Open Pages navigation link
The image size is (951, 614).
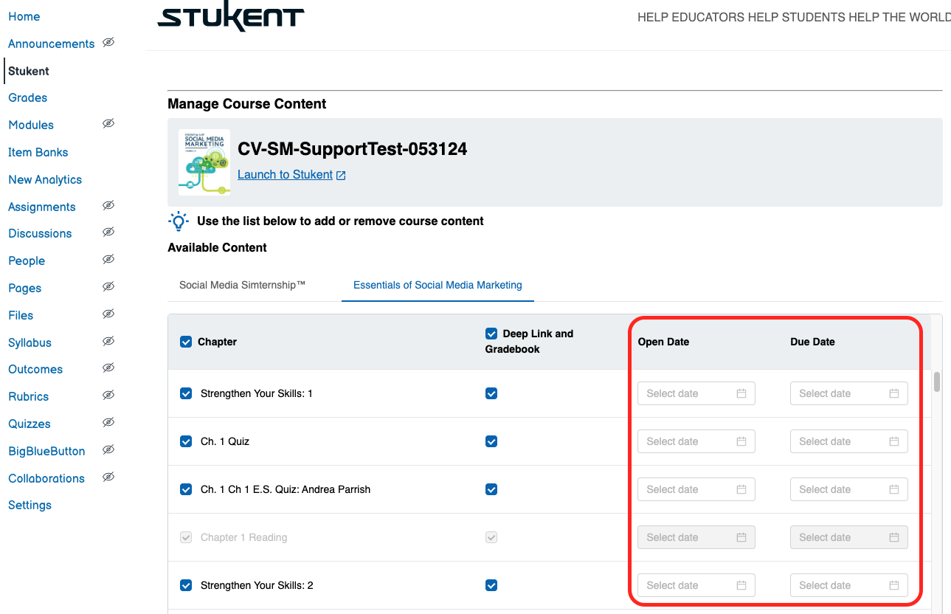click(24, 288)
